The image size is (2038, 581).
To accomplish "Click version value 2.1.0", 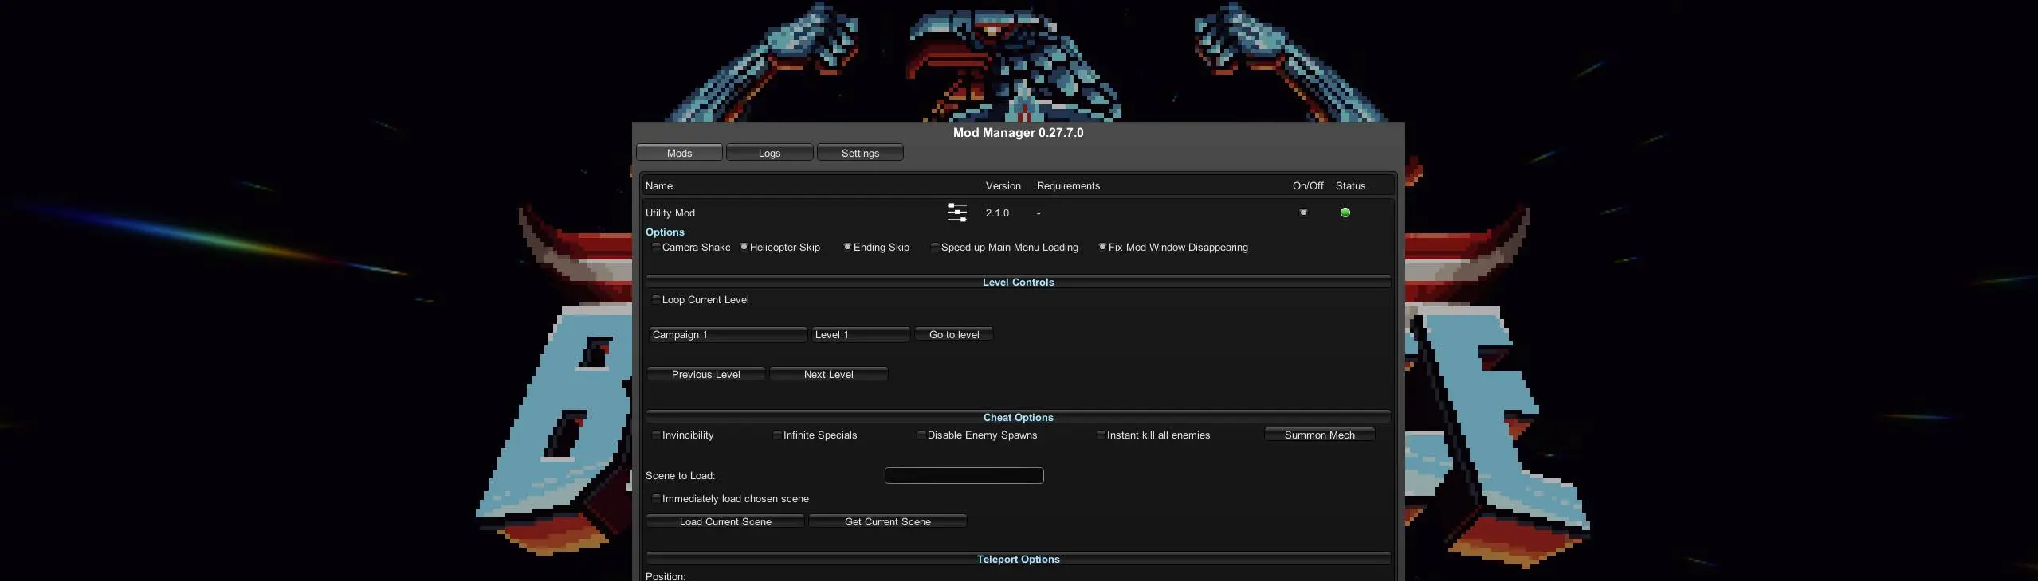I will [x=997, y=213].
